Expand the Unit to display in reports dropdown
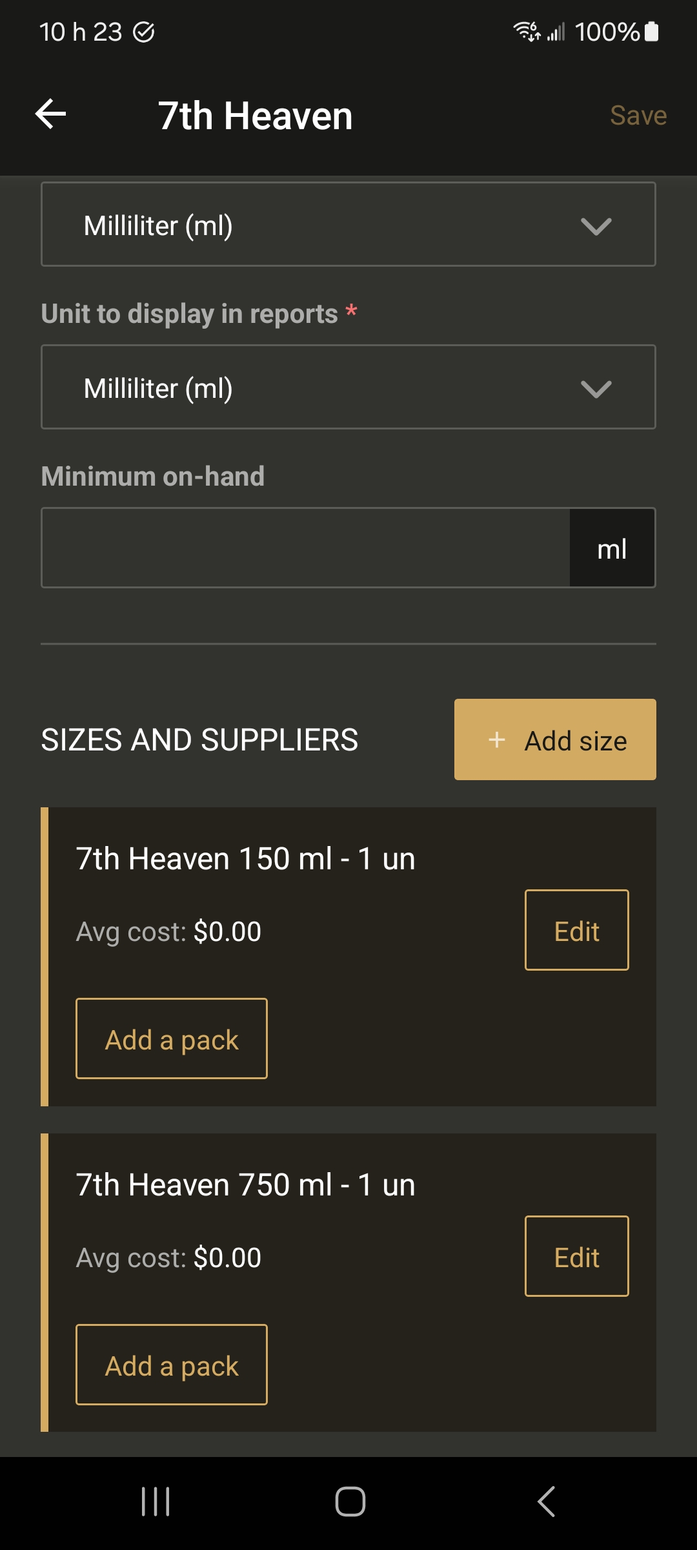Image resolution: width=697 pixels, height=1550 pixels. pos(348,387)
